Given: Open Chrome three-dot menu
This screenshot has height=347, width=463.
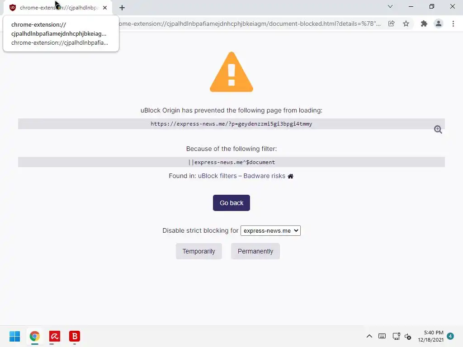Looking at the screenshot, I should (453, 23).
